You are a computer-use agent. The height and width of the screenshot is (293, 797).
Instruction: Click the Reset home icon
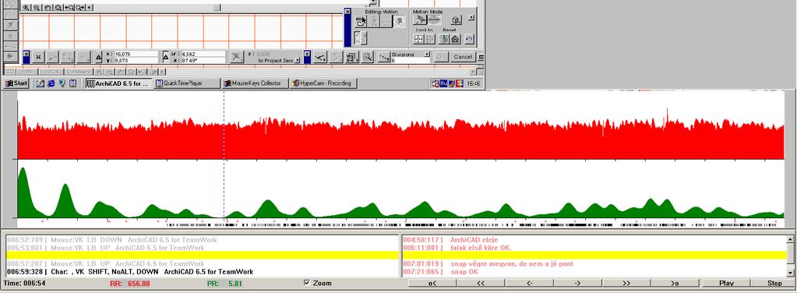456,39
